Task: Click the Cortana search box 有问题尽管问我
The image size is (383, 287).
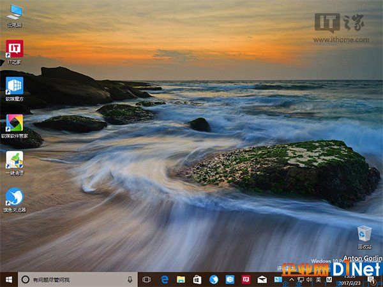Action: (x=78, y=280)
